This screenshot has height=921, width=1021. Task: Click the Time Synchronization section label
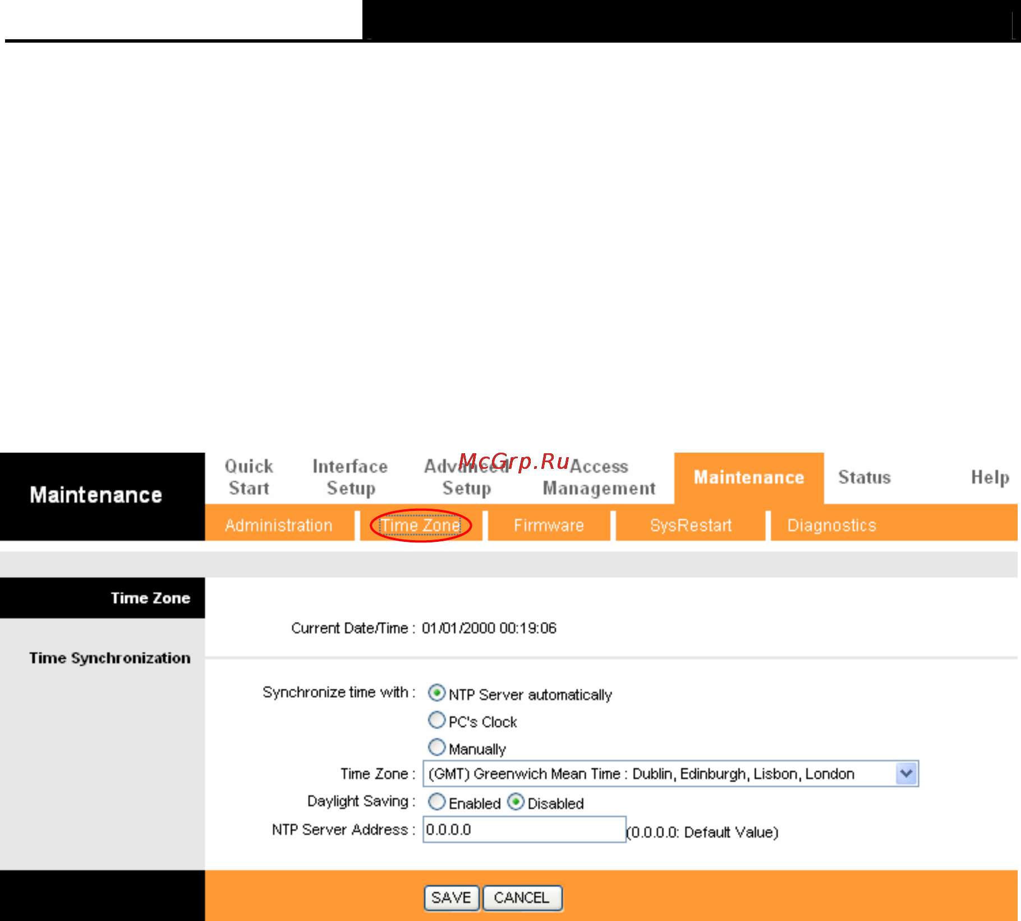[x=110, y=658]
